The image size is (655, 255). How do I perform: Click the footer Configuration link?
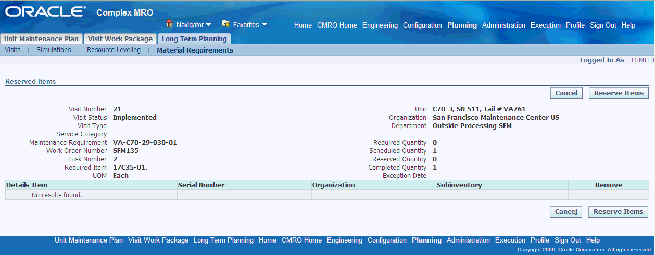pyautogui.click(x=387, y=240)
